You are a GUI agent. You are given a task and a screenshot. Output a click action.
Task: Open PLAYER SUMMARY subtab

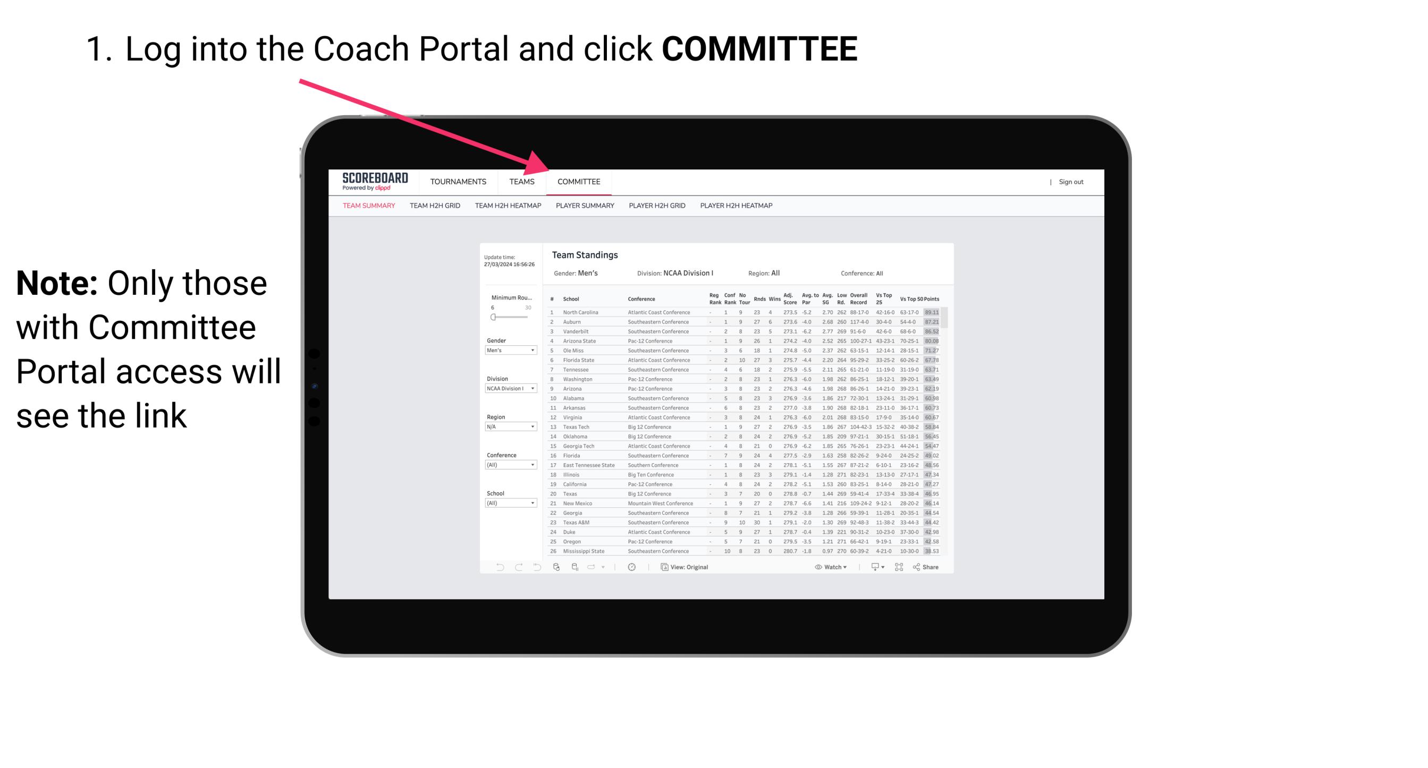pyautogui.click(x=584, y=206)
